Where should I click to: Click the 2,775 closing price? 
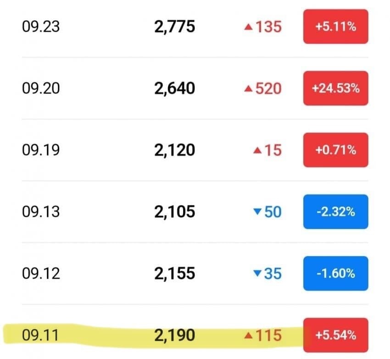click(x=174, y=27)
